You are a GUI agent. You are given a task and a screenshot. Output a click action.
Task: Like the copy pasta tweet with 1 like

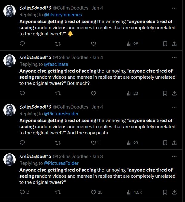[x=94, y=143]
